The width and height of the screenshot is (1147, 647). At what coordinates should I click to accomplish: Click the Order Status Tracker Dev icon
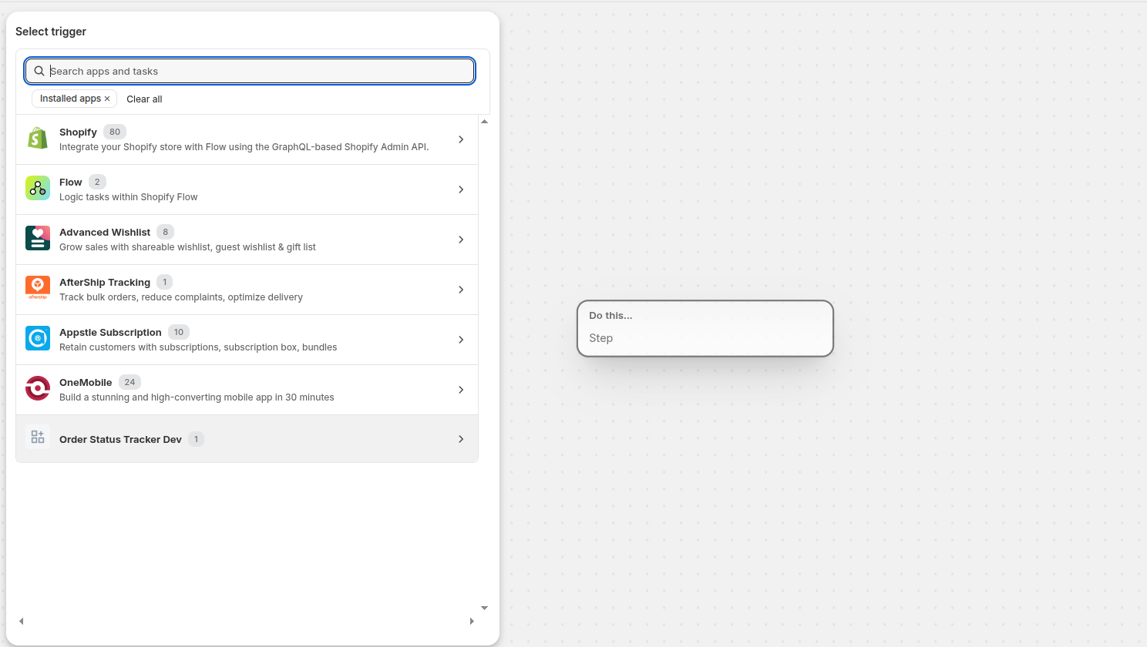pyautogui.click(x=38, y=437)
